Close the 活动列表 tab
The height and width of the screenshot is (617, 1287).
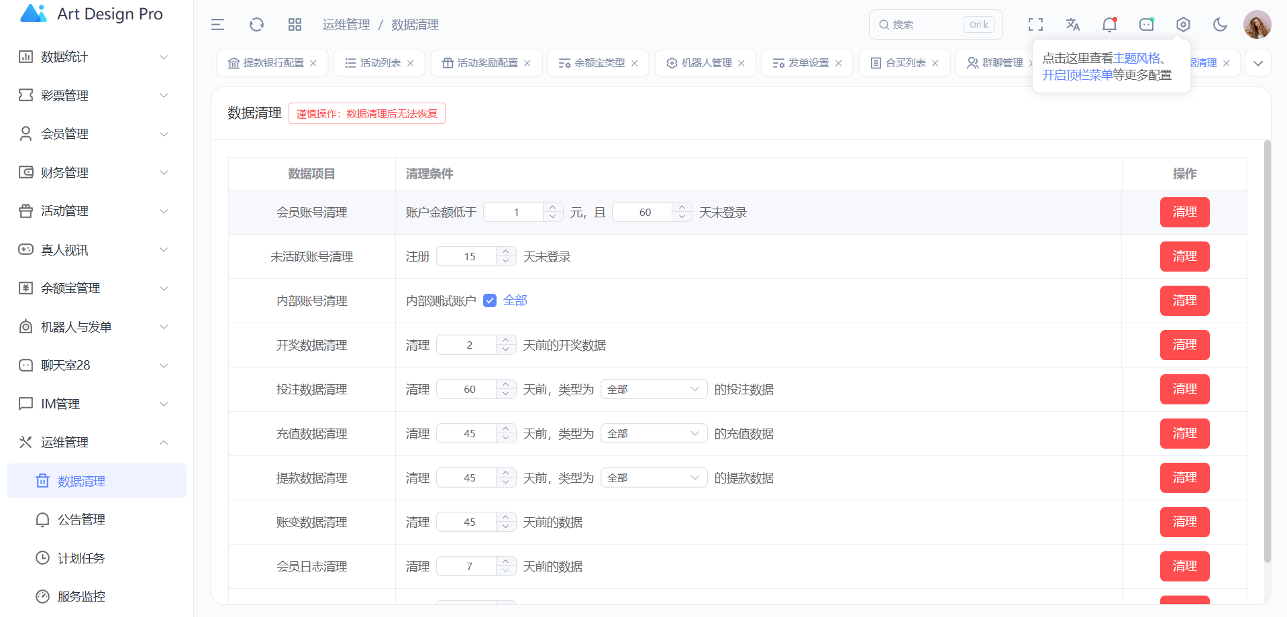pos(411,63)
